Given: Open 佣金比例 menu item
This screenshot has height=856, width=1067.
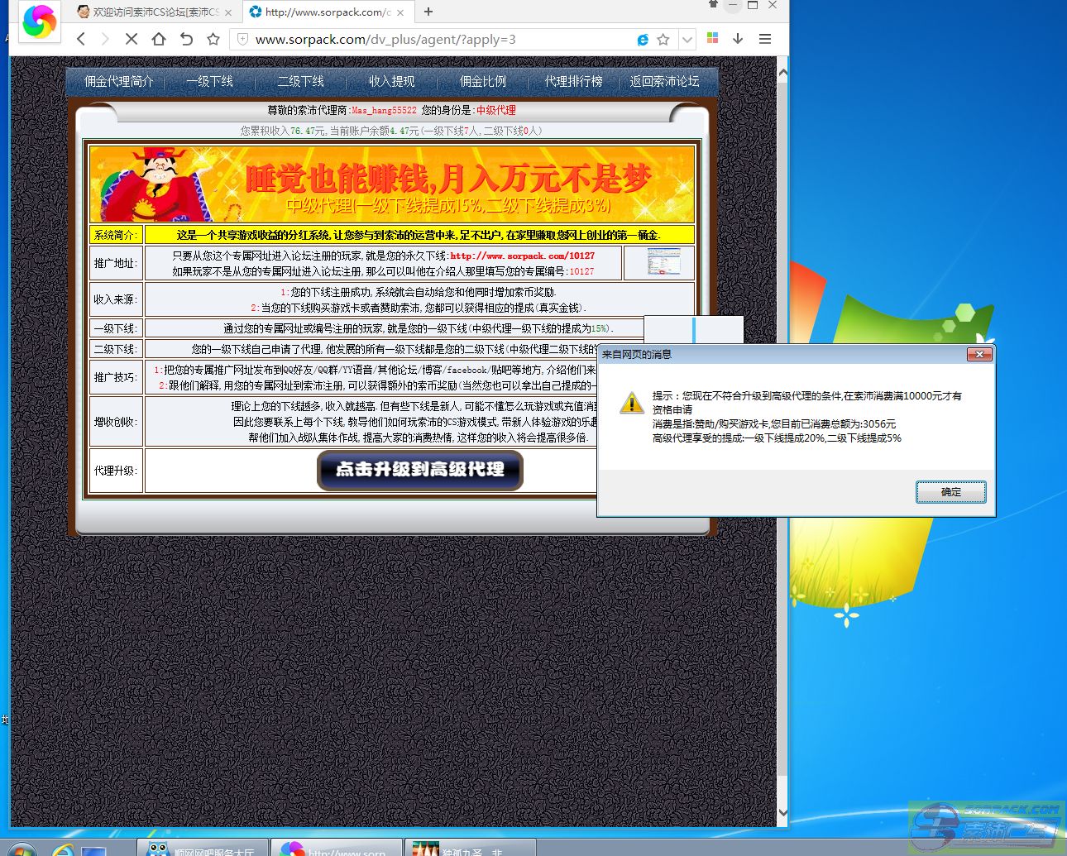Looking at the screenshot, I should pyautogui.click(x=482, y=81).
